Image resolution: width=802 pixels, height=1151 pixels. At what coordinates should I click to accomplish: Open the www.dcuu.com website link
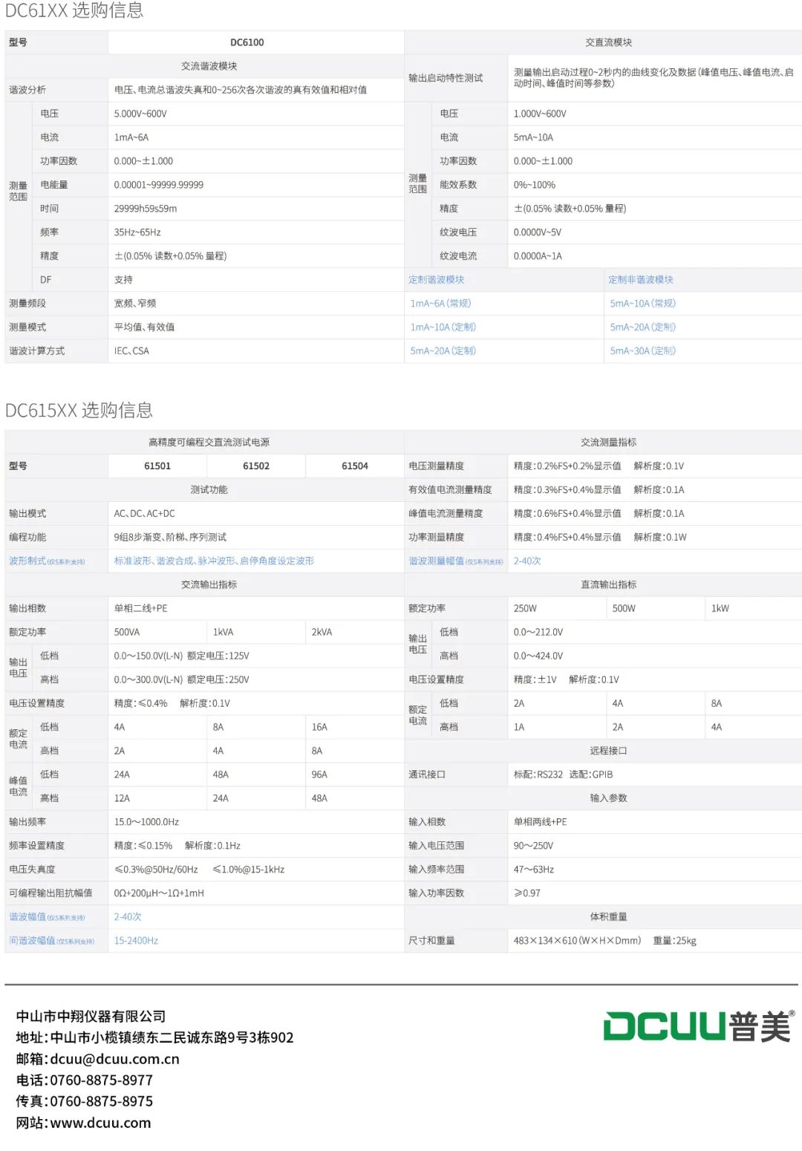[x=100, y=1123]
